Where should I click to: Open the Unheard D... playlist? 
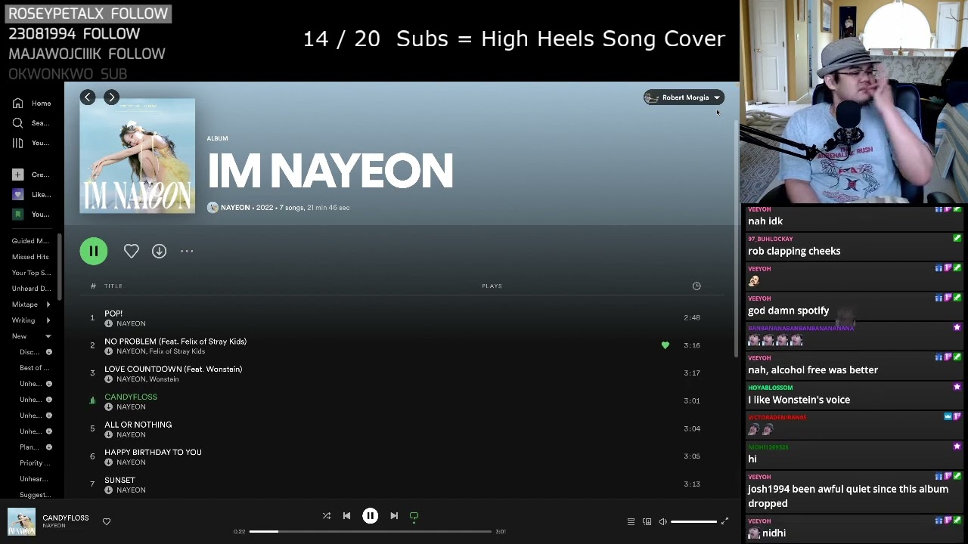(31, 289)
